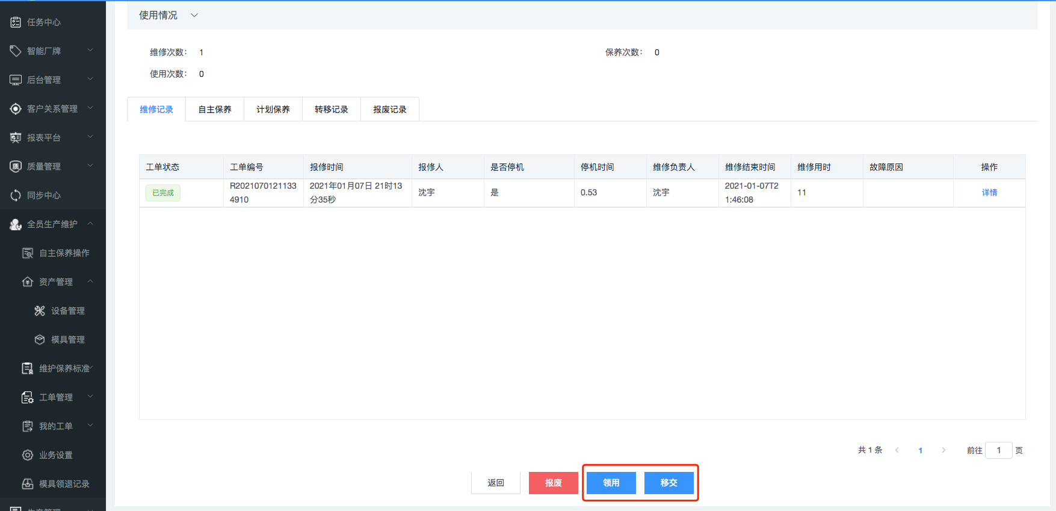
Task: Click the 报表平台 icon in sidebar
Action: [x=16, y=138]
